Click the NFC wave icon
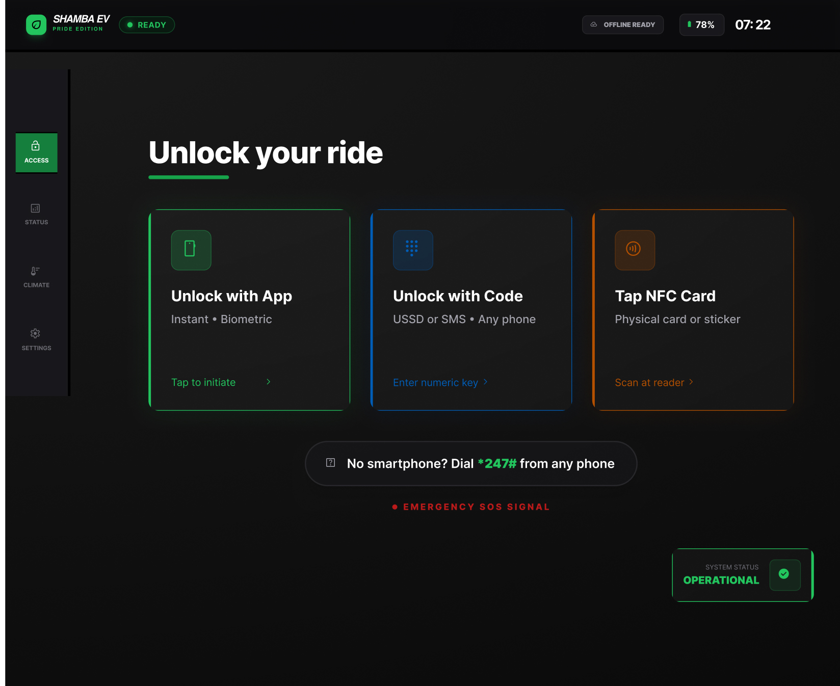Viewport: 840px width, 686px height. tap(634, 250)
